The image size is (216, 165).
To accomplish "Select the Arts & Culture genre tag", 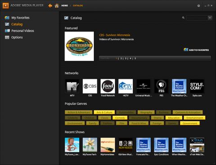I will coord(104,112).
